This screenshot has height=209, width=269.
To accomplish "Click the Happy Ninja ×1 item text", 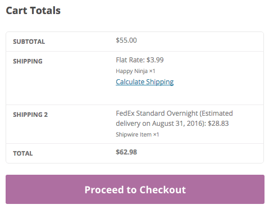I will 135,71.
